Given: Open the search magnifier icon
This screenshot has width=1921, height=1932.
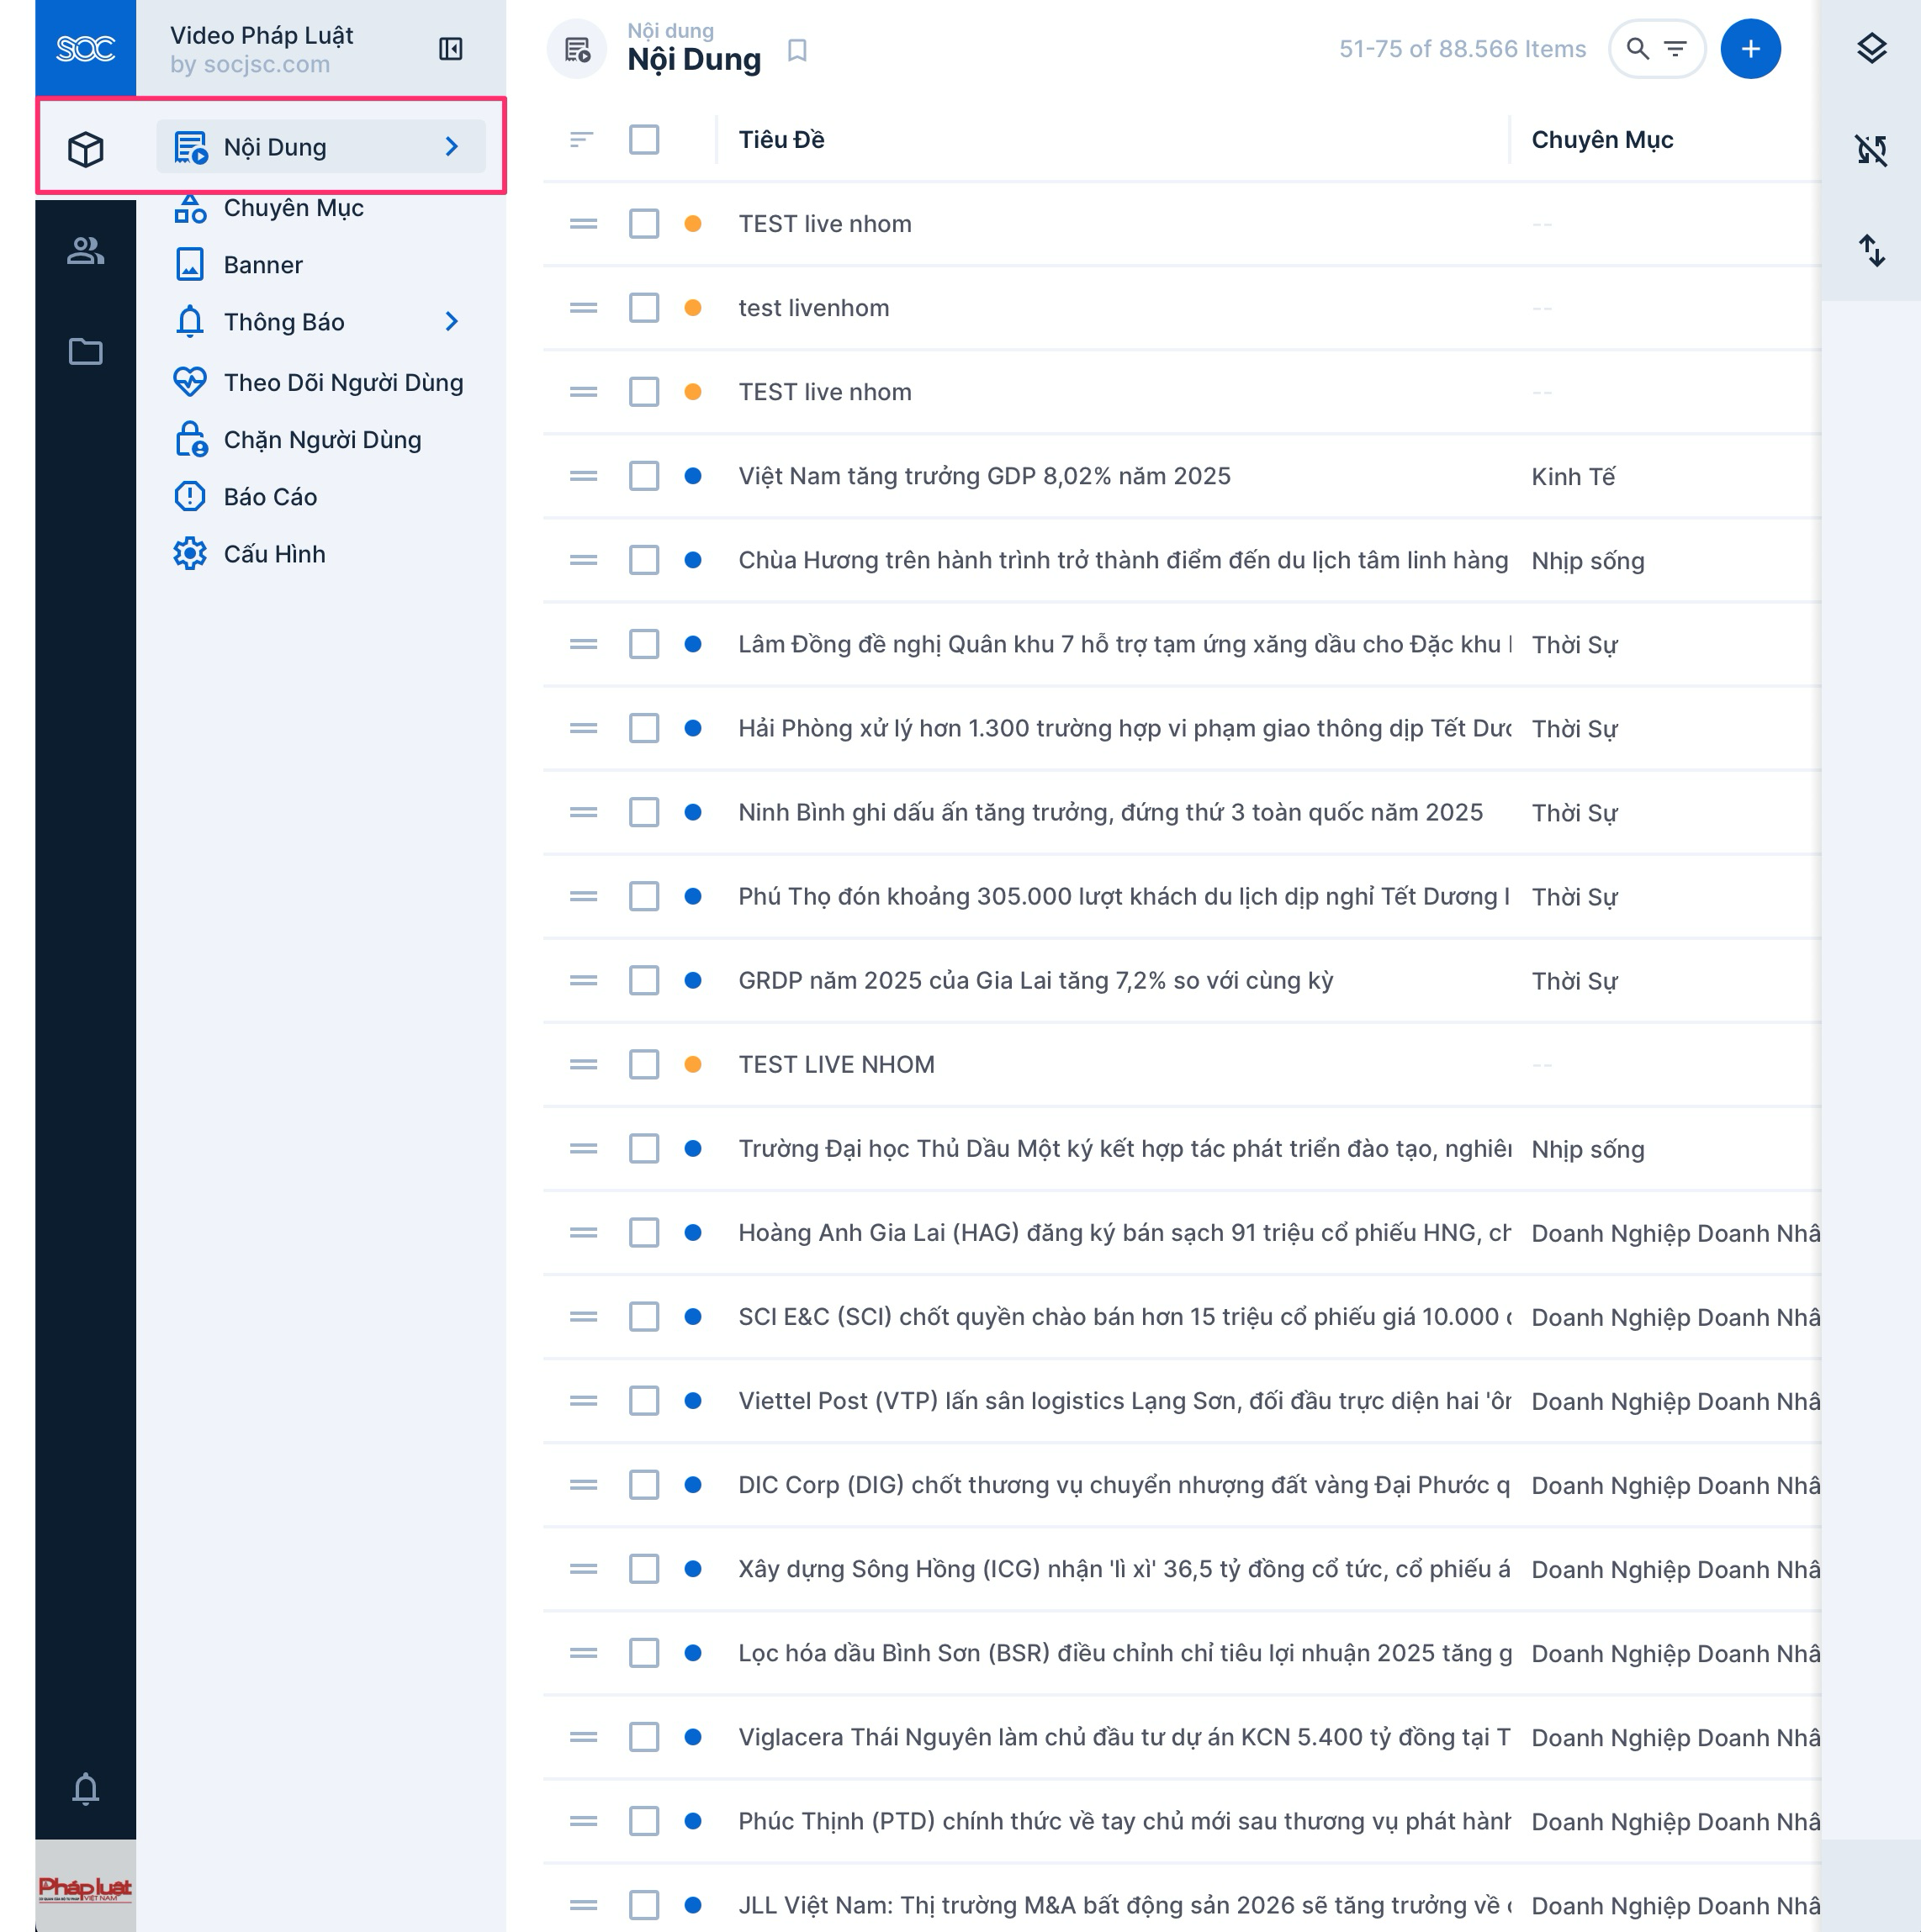Looking at the screenshot, I should tap(1637, 49).
